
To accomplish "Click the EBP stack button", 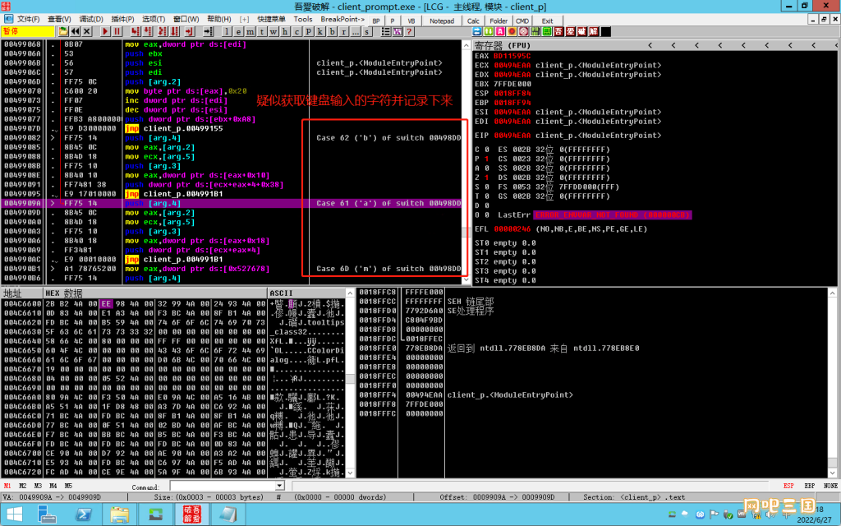I will tap(809, 486).
